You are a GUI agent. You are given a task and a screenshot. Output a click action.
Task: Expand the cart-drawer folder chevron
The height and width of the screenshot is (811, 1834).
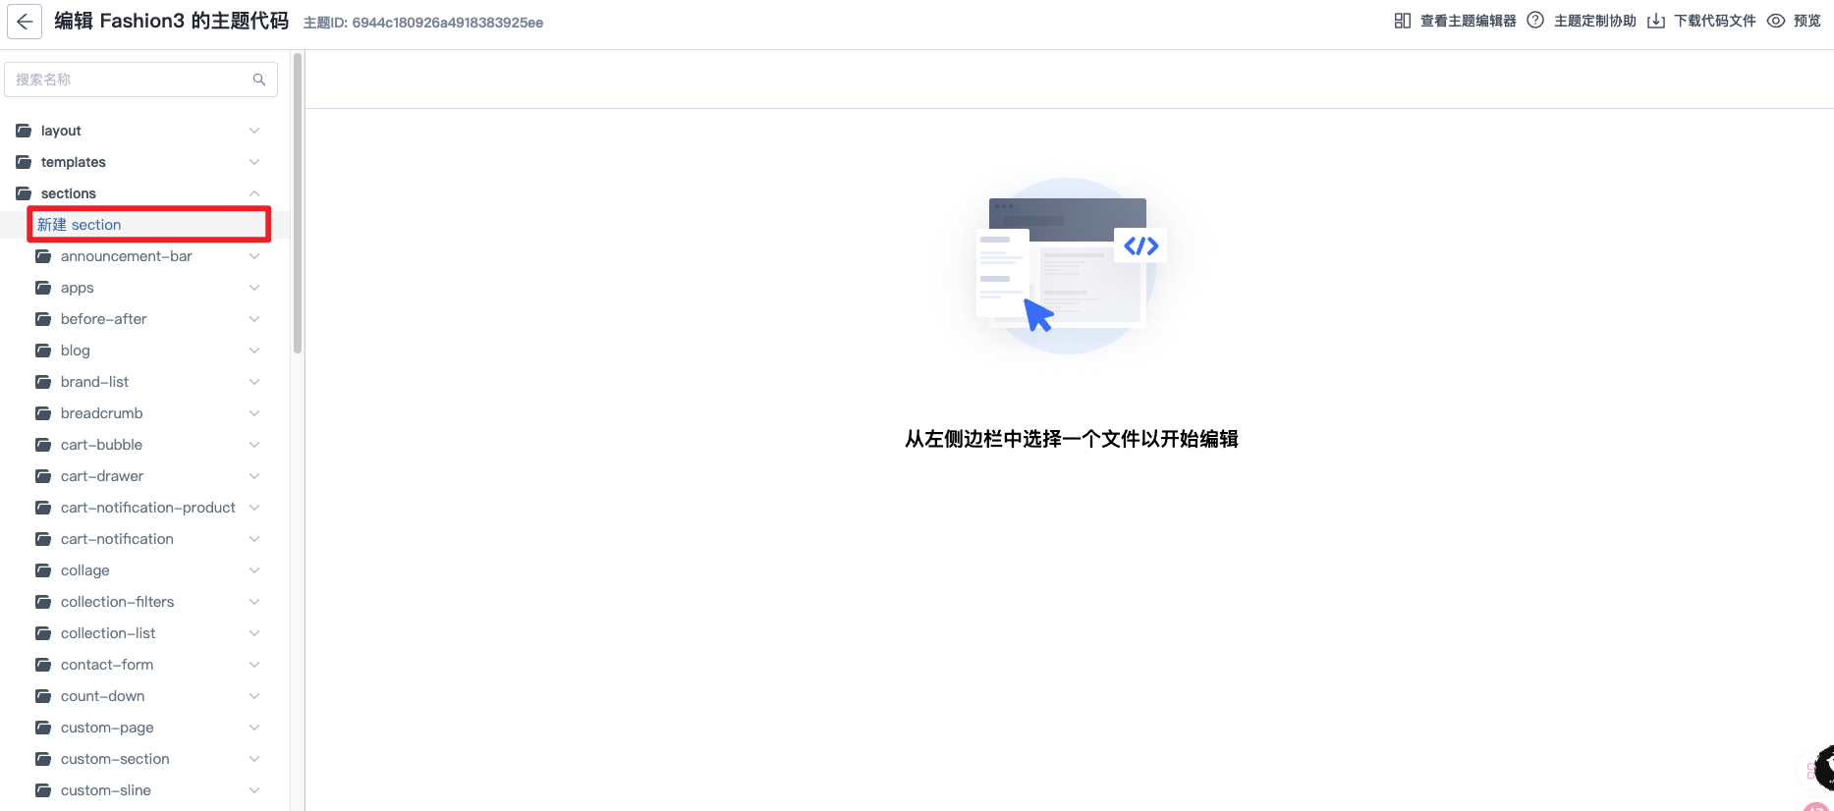[x=254, y=476]
